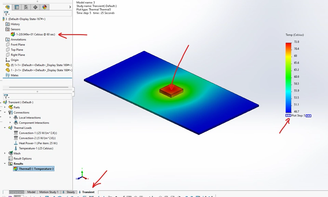Select sensor 1-2 temperature icon
Viewport: 328px width, 197px height.
tap(13, 34)
